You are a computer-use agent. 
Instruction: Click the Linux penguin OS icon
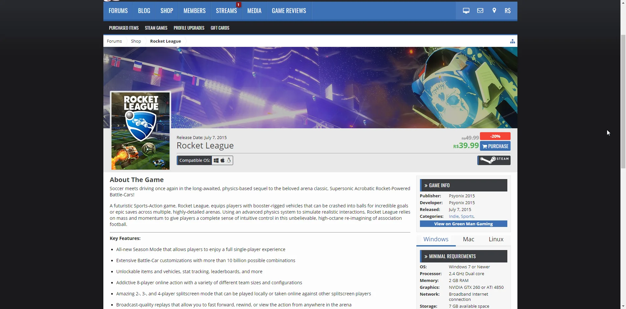(x=229, y=160)
